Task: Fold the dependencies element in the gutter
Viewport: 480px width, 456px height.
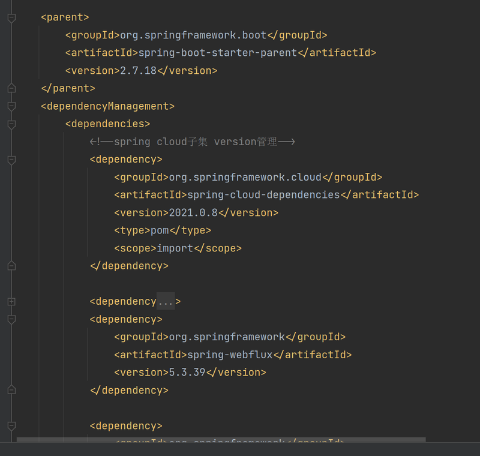Action: pos(11,124)
